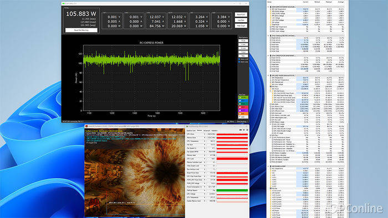This screenshot has width=388, height=218.
Task: Switch to the Graphics Card tab in GPU-Z
Action: pos(191,130)
